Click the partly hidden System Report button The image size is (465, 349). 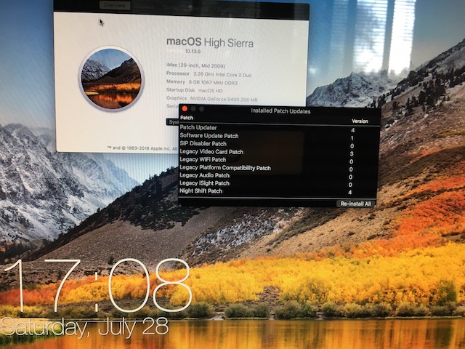(x=173, y=122)
